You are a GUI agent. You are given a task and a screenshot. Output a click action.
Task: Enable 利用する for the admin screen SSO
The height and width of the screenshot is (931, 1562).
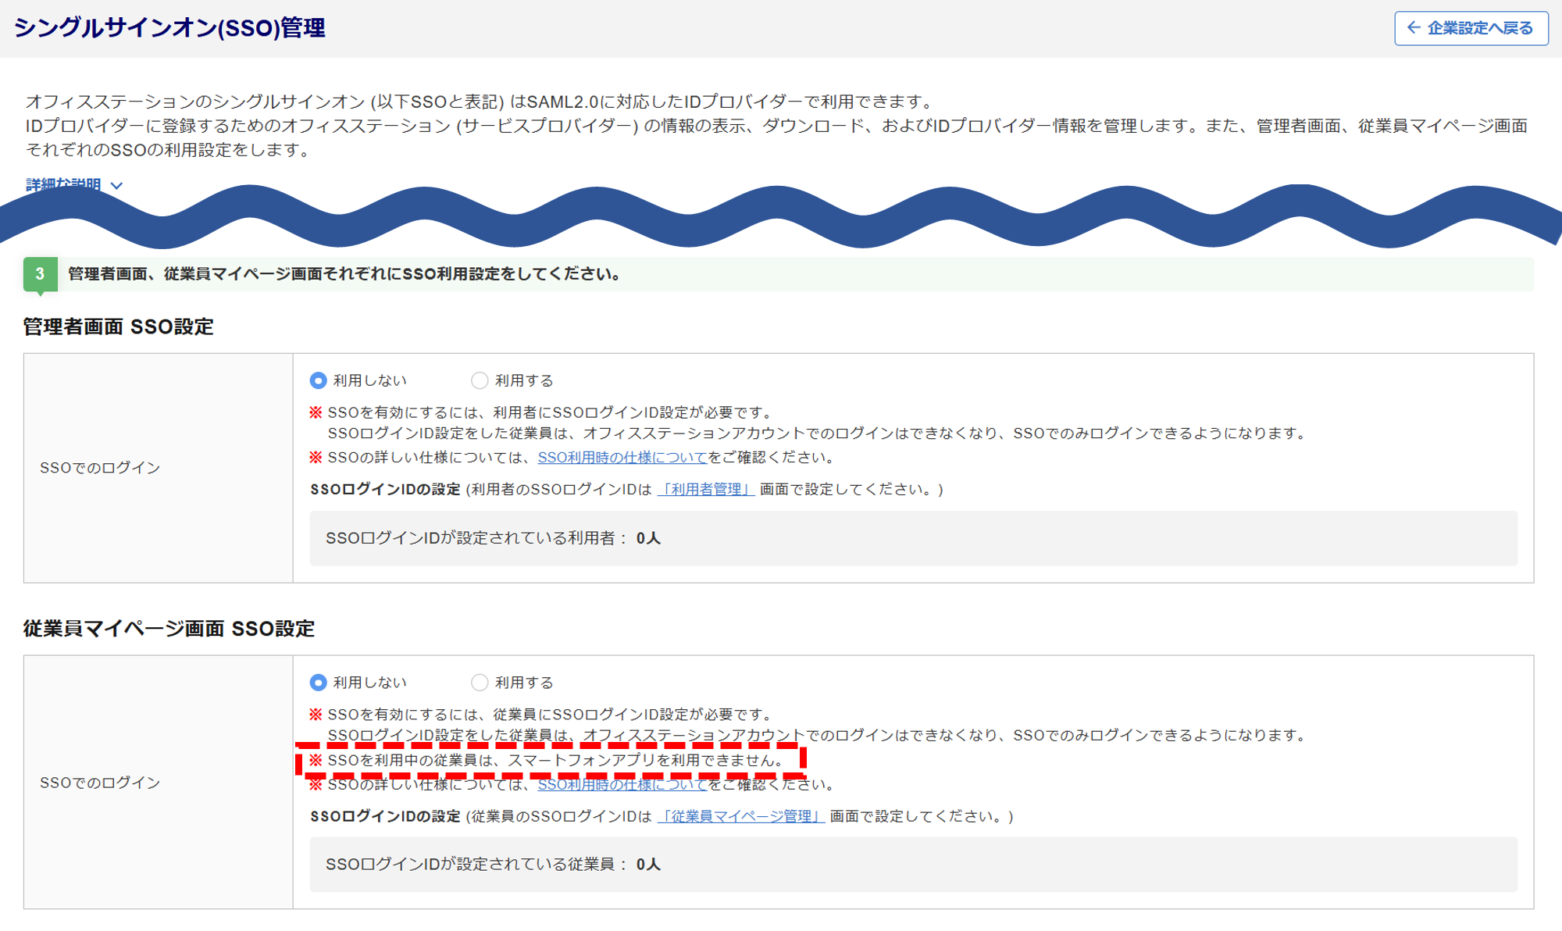click(x=480, y=380)
